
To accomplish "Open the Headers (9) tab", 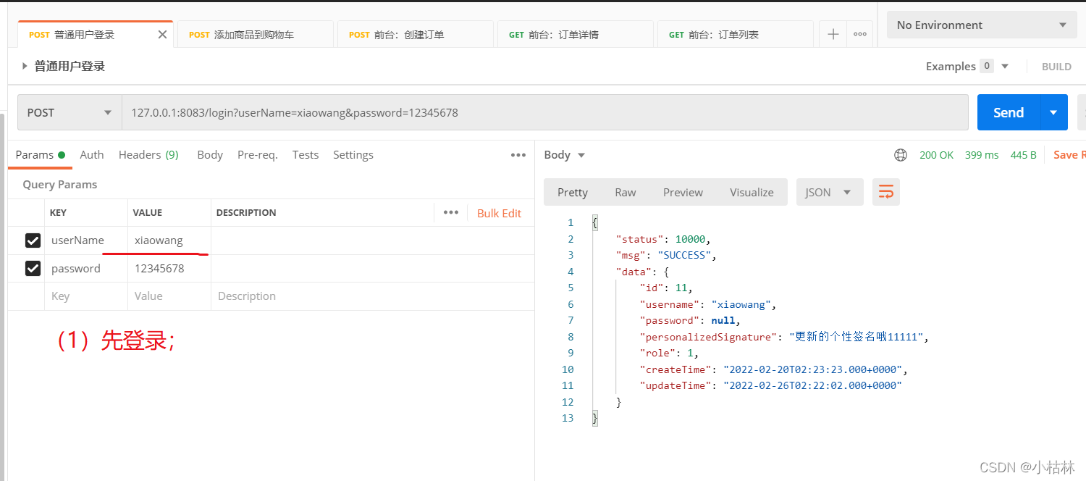I will (148, 155).
